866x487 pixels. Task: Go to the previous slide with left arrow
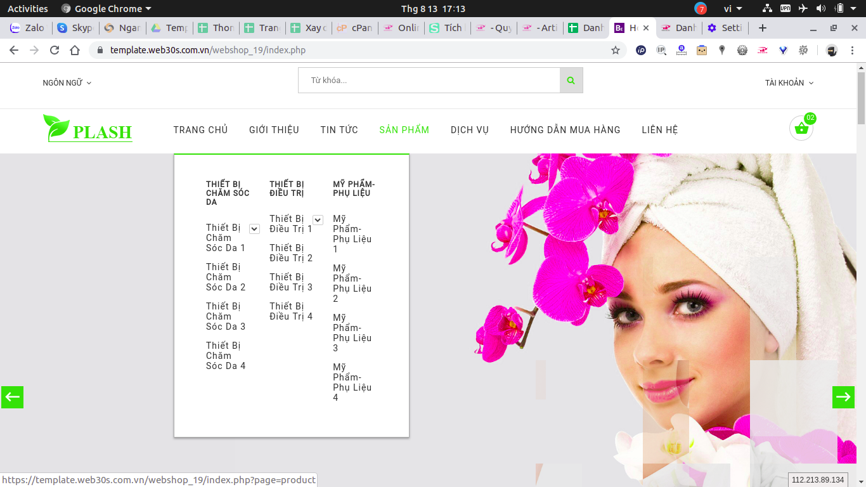pyautogui.click(x=12, y=397)
